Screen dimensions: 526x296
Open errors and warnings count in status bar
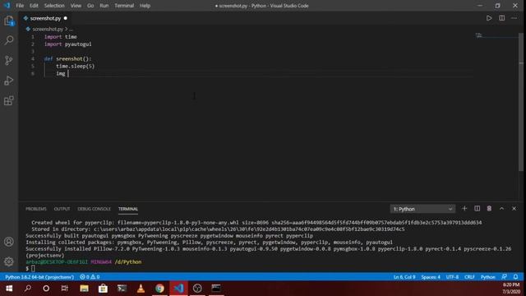[90, 277]
